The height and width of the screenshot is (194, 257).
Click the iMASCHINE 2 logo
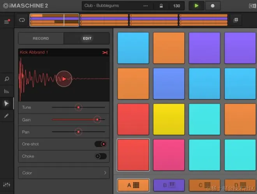26,6
